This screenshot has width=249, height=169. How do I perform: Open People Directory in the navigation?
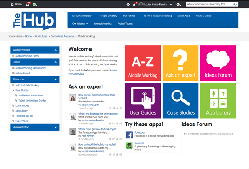coord(108,16)
